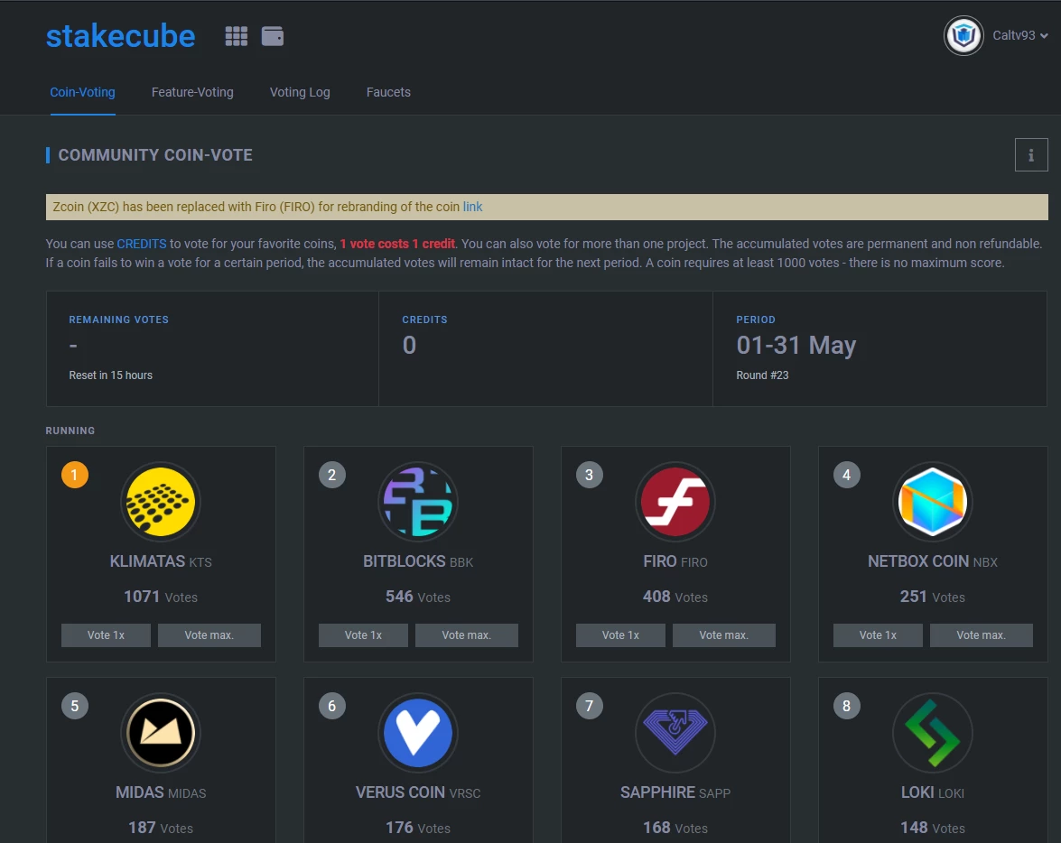
Task: Click the Verus Coin logo
Action: pos(418,733)
